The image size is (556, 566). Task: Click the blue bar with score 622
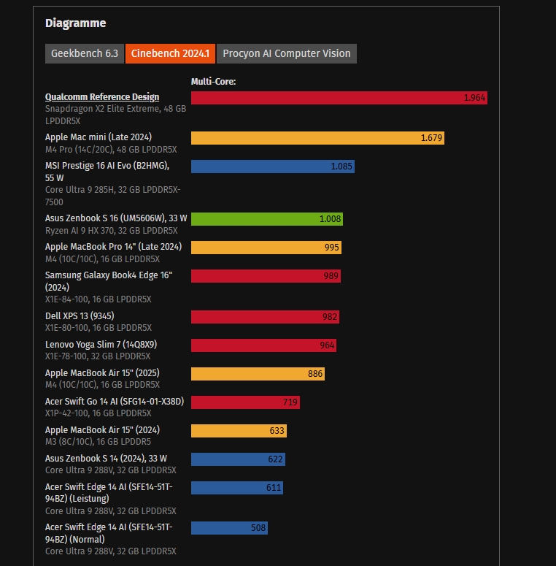coord(238,459)
